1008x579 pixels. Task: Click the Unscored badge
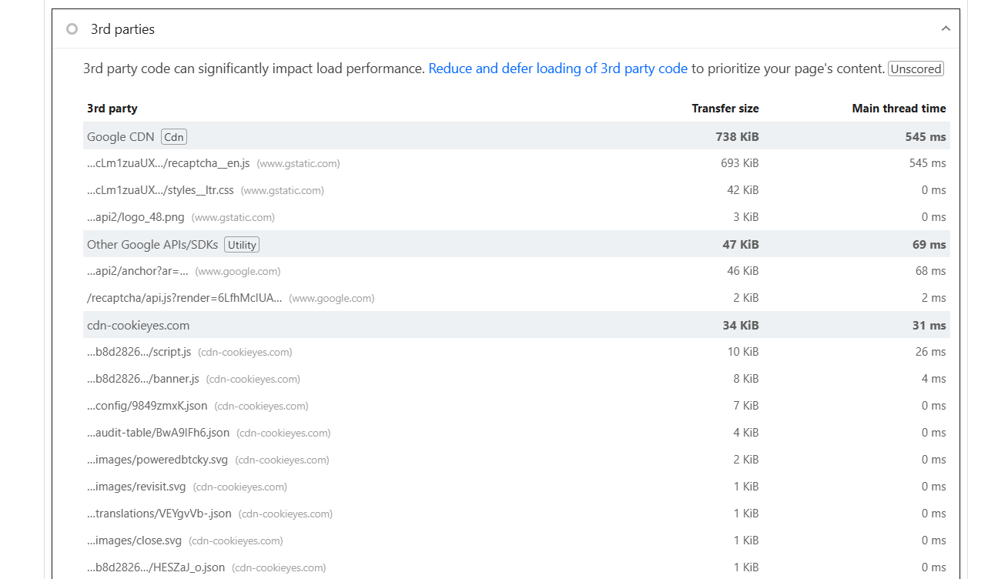pos(916,69)
